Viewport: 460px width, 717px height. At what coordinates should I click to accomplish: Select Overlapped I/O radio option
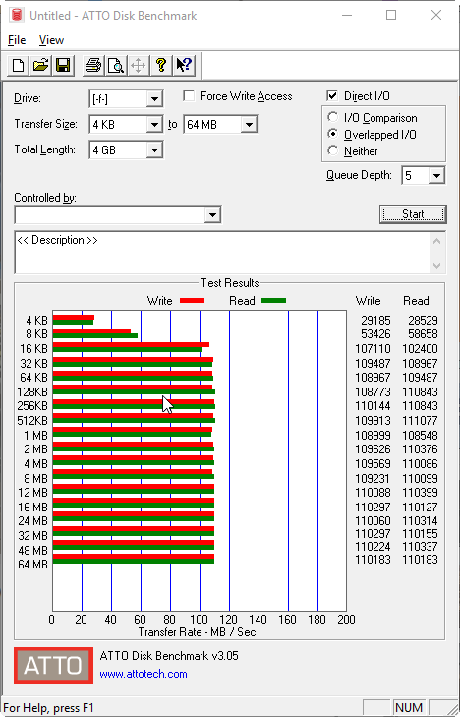(332, 135)
